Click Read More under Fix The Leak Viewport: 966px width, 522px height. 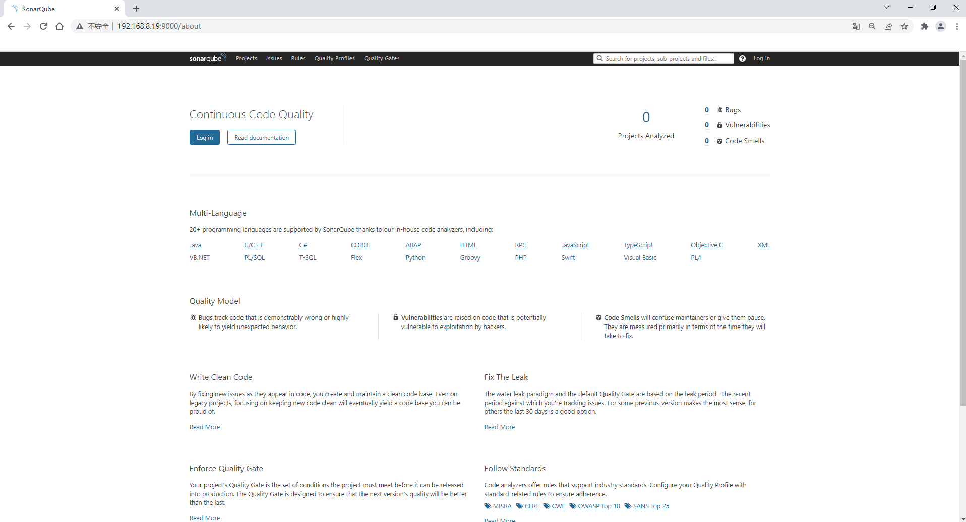500,427
